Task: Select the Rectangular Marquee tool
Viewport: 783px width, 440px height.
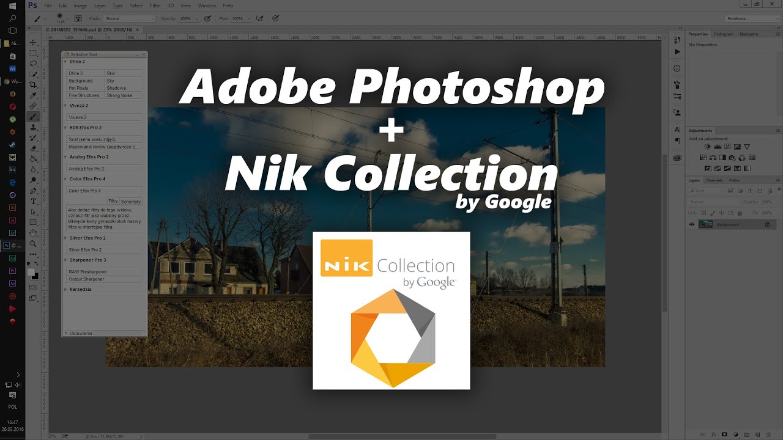Action: tap(34, 53)
